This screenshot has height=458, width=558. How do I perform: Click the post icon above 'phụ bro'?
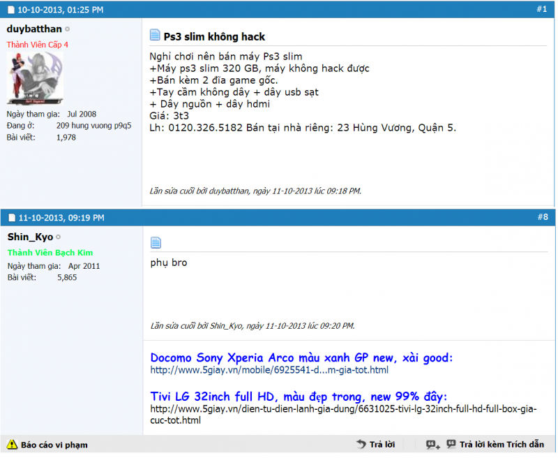156,243
